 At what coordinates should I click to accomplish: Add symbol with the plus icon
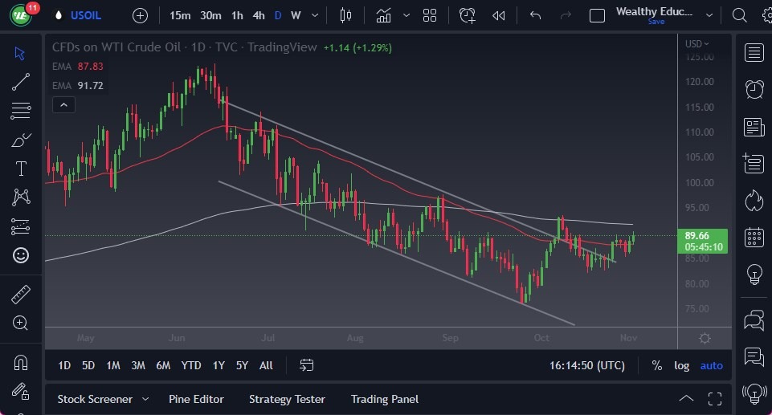coord(140,15)
